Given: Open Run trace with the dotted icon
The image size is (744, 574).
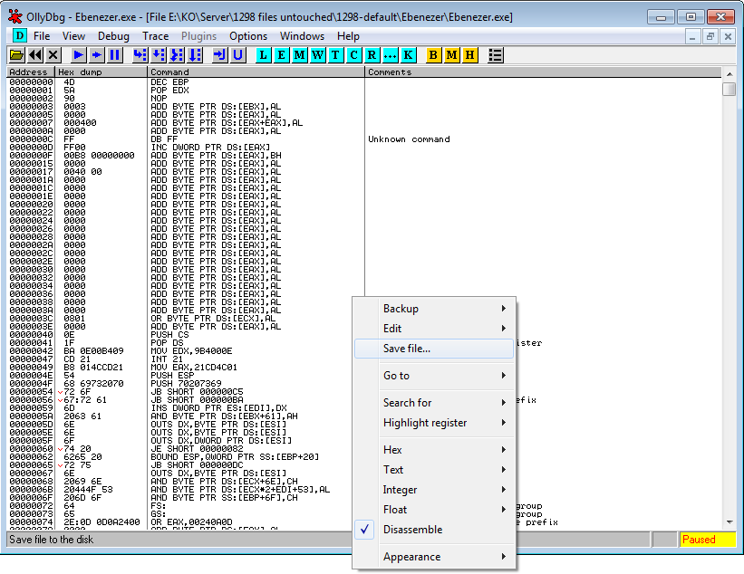Looking at the screenshot, I should click(x=390, y=55).
